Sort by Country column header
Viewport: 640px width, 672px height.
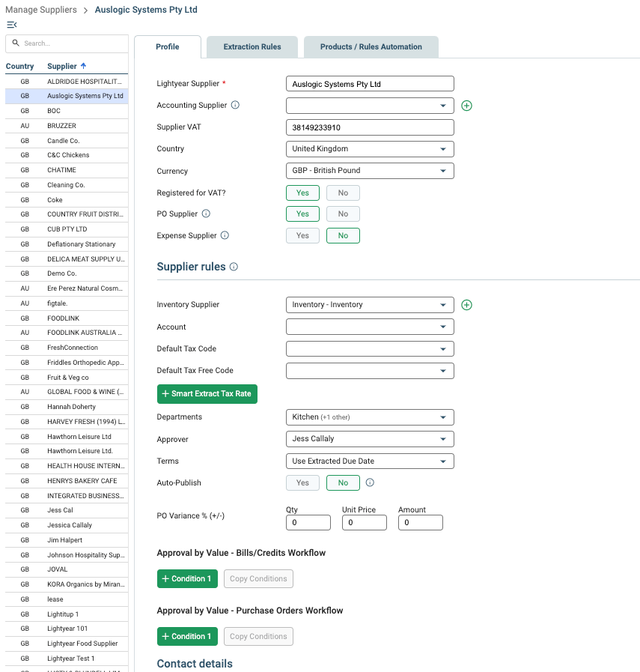19,66
